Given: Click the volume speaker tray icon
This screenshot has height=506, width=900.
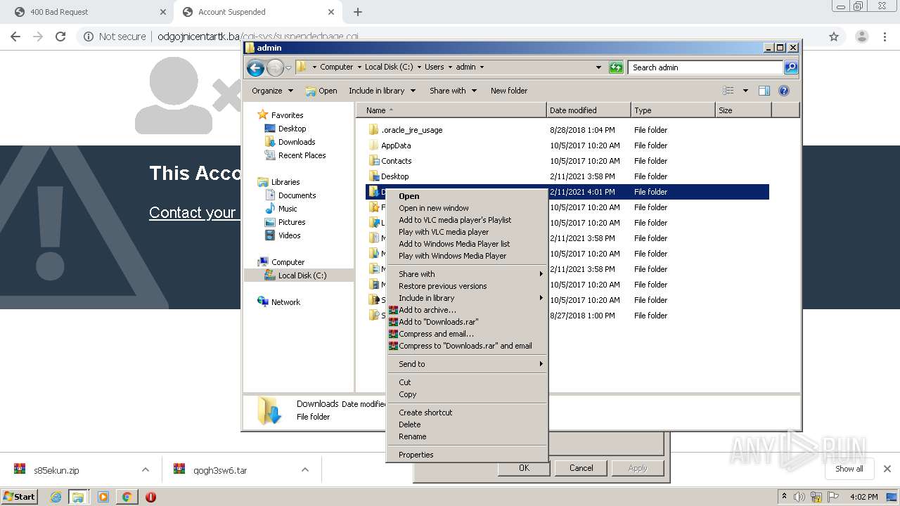Looking at the screenshot, I should tap(799, 497).
